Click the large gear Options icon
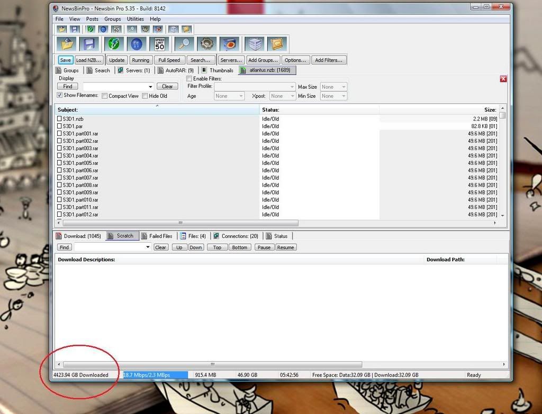542x414 pixels. coord(207,44)
